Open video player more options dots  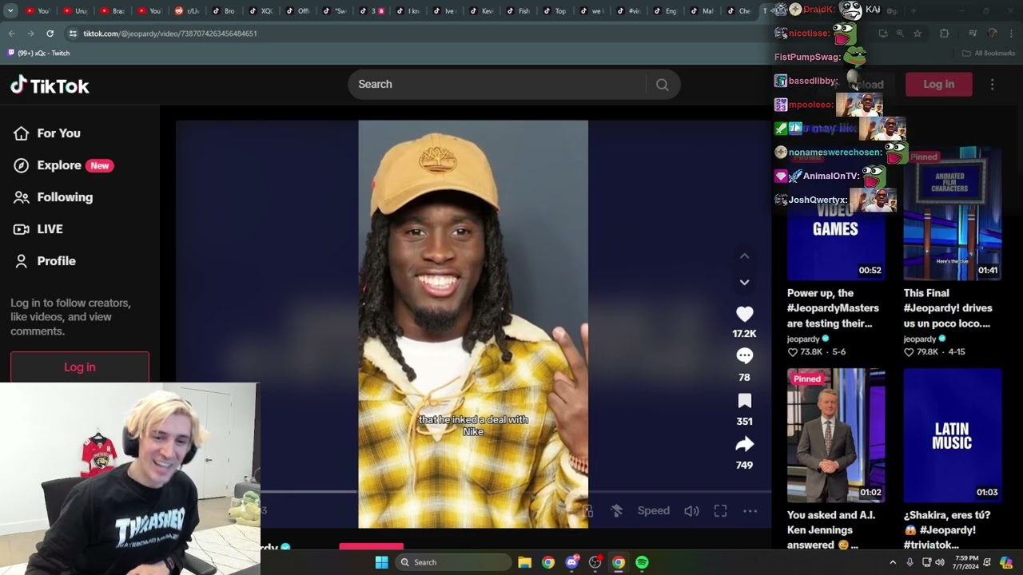pyautogui.click(x=750, y=511)
